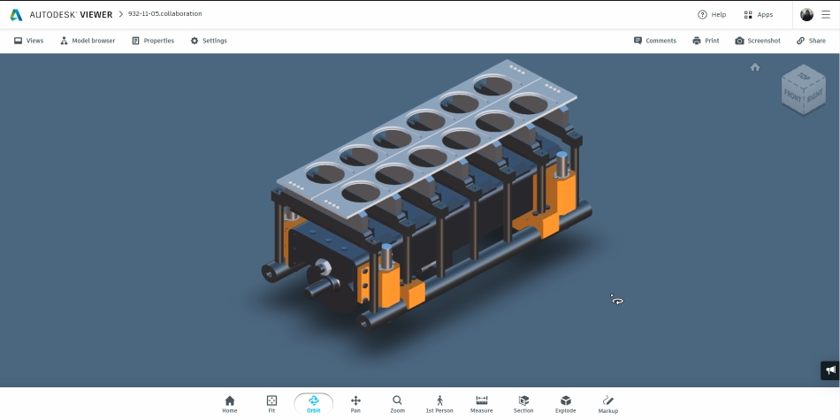Click the Home view tool
The image size is (840, 420).
tap(230, 404)
